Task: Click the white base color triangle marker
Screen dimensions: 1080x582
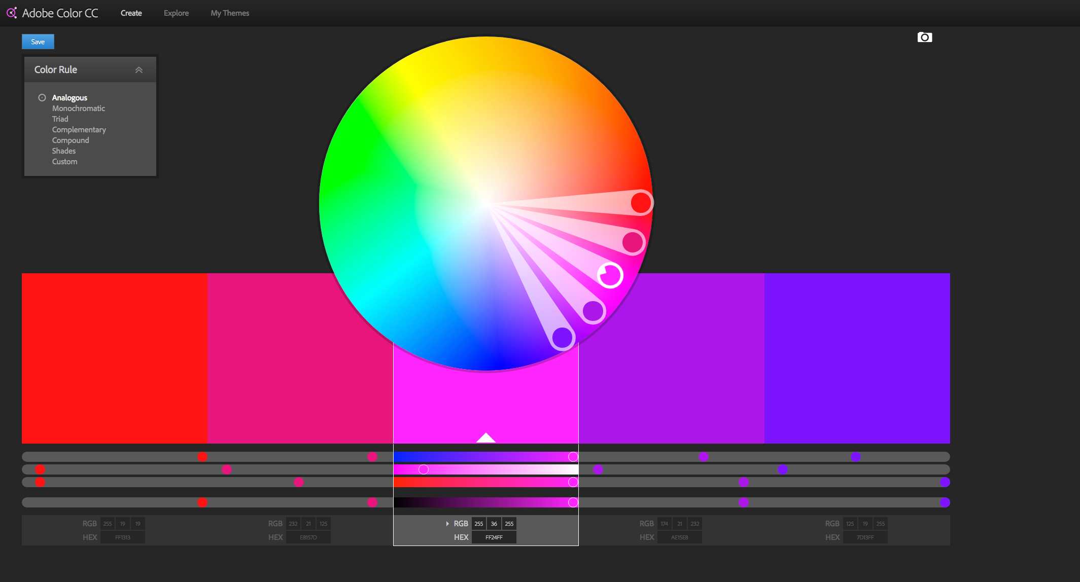Action: point(485,438)
